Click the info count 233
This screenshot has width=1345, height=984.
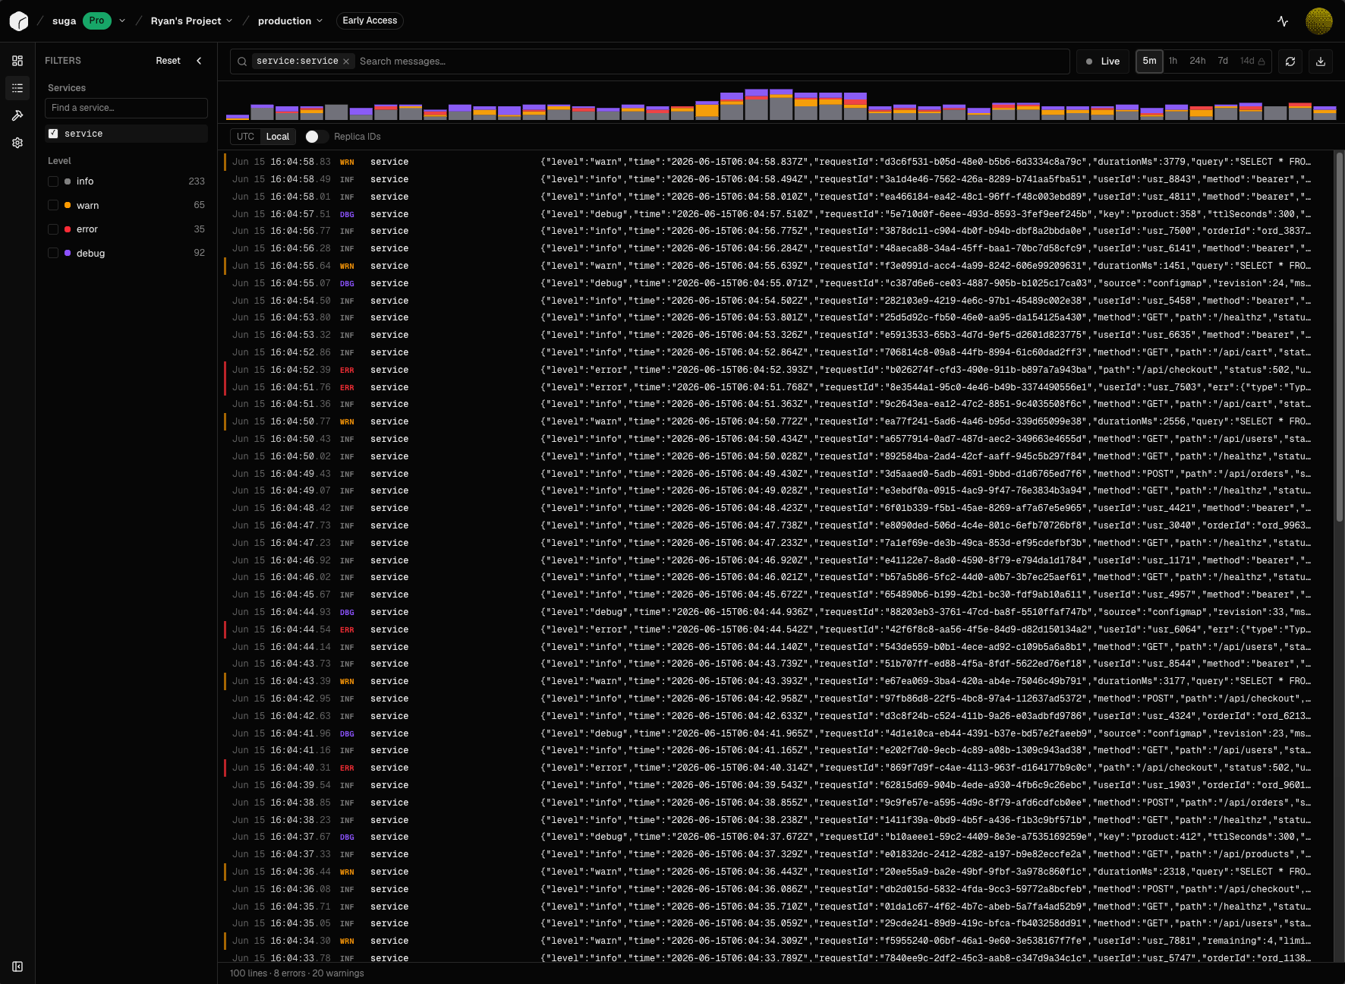pyautogui.click(x=197, y=181)
